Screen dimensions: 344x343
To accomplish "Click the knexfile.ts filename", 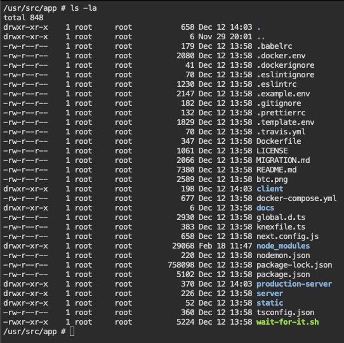I will coord(281,227).
